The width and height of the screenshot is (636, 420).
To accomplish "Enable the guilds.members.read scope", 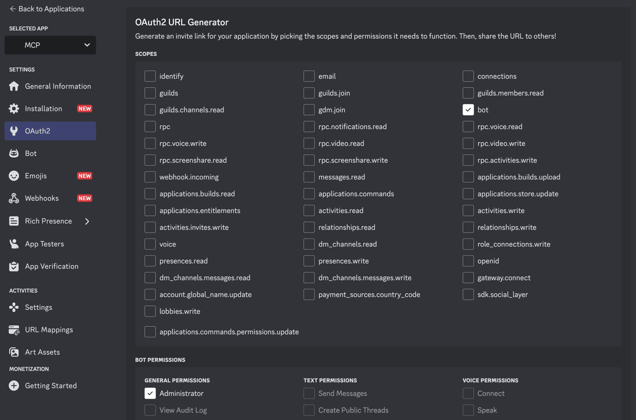I will point(468,93).
